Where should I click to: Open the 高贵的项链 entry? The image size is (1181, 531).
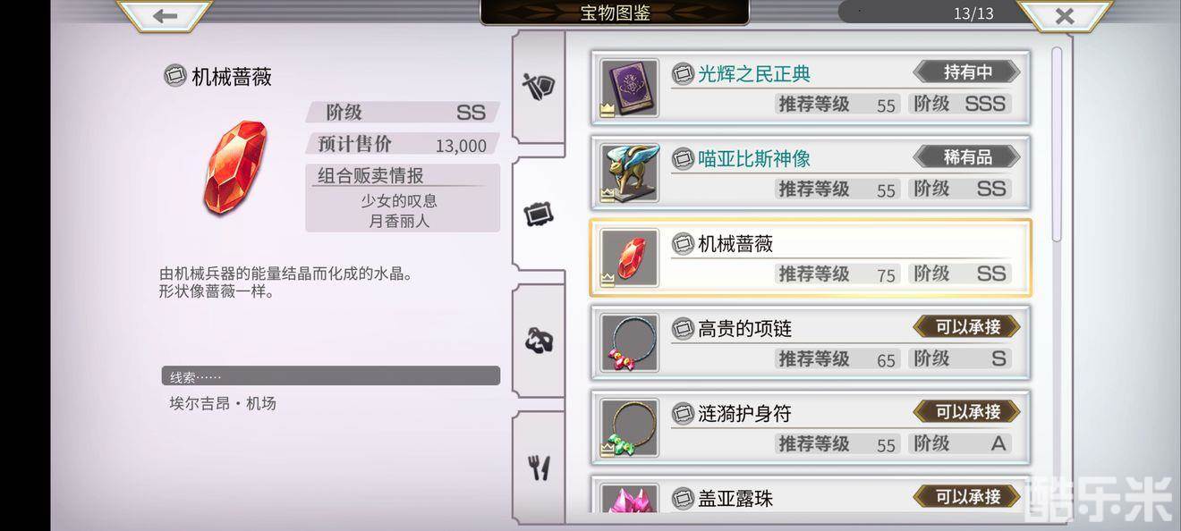[811, 342]
